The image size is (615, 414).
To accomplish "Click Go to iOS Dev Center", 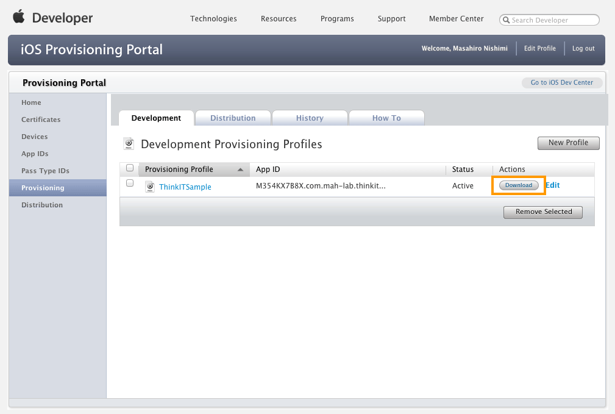I will click(561, 83).
